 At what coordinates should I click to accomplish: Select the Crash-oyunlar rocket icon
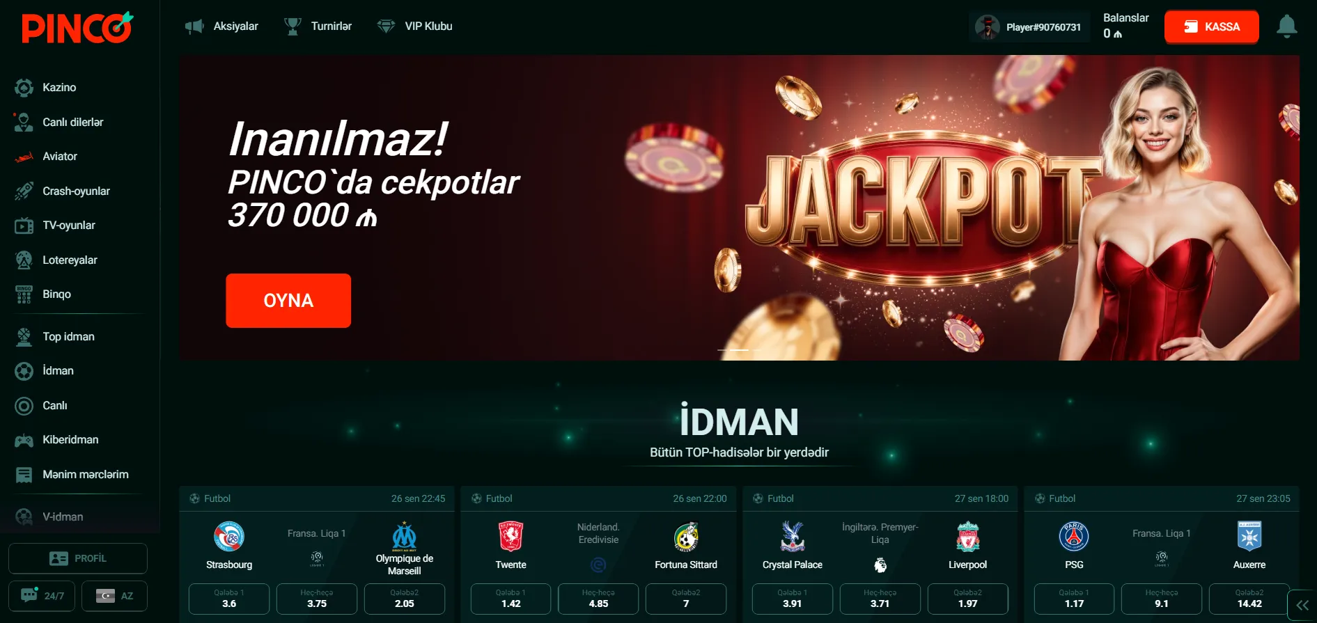[x=24, y=191]
